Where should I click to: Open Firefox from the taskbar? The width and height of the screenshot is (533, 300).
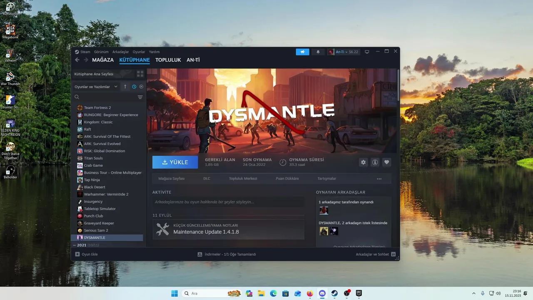[310, 293]
